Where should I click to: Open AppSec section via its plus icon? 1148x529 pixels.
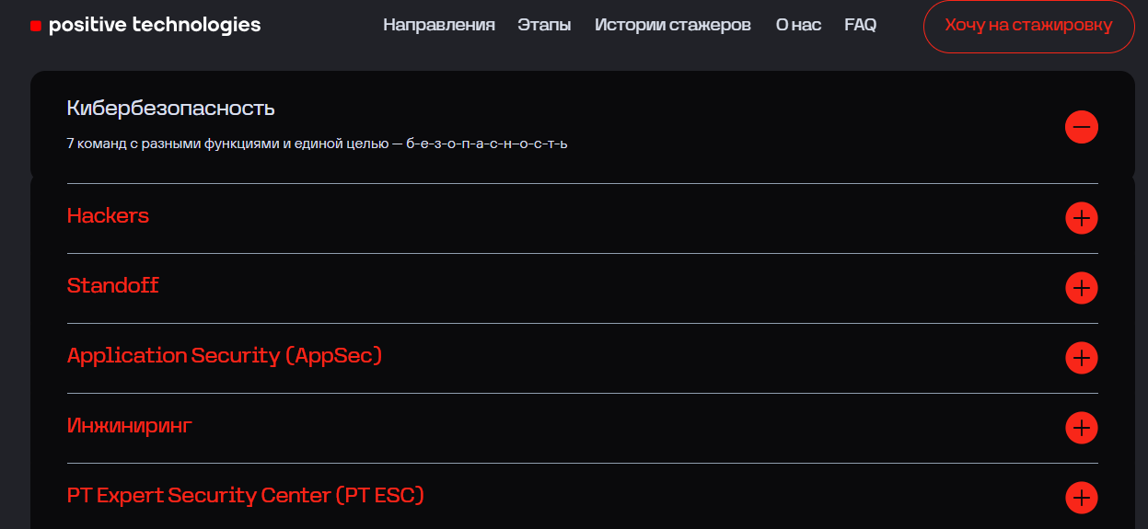[1082, 358]
